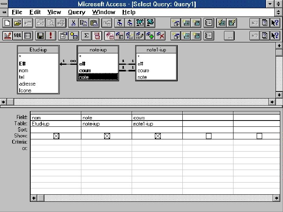Open the View menu
This screenshot has height=212, width=283.
[x=54, y=12]
